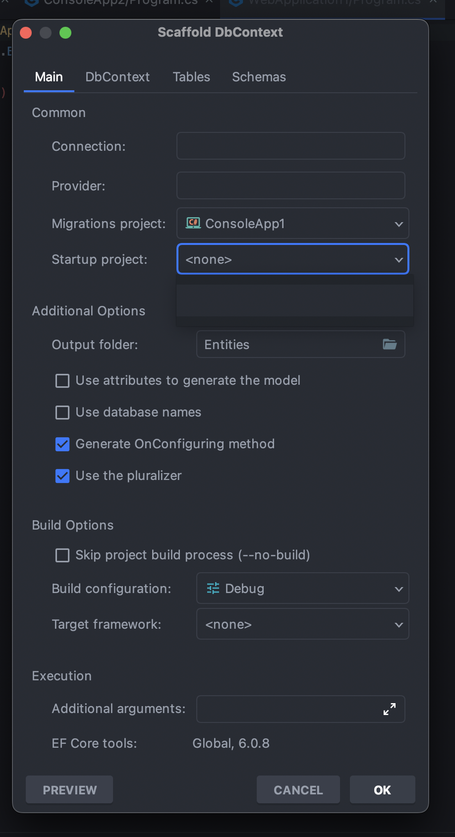Image resolution: width=455 pixels, height=837 pixels.
Task: Click the Debug configuration icon
Action: click(212, 589)
